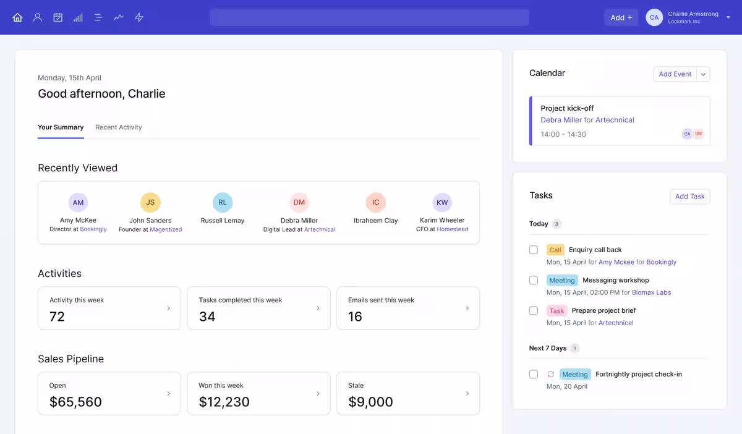This screenshot has width=742, height=434.
Task: Open the lightning bolt automation icon
Action: 139,17
